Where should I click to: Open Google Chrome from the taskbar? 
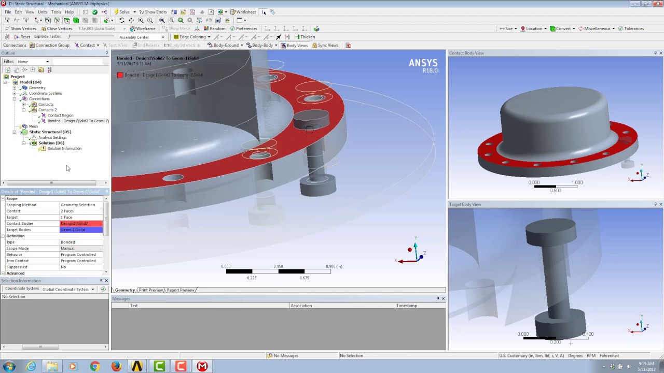tap(94, 366)
